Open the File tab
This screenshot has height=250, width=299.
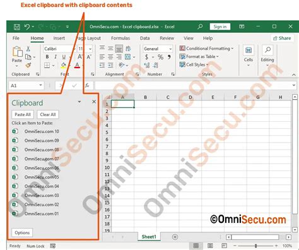click(x=16, y=39)
